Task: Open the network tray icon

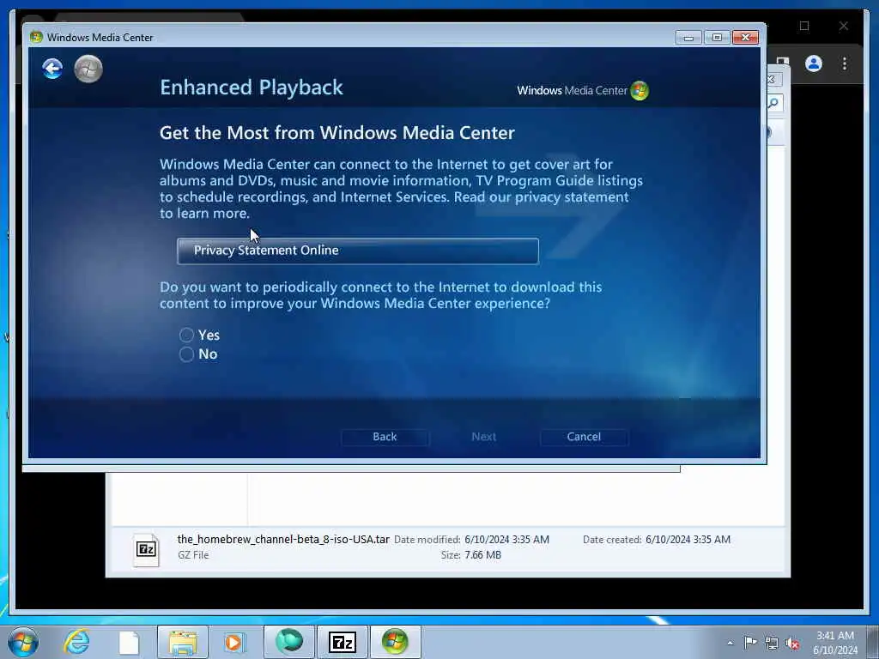Action: 772,643
